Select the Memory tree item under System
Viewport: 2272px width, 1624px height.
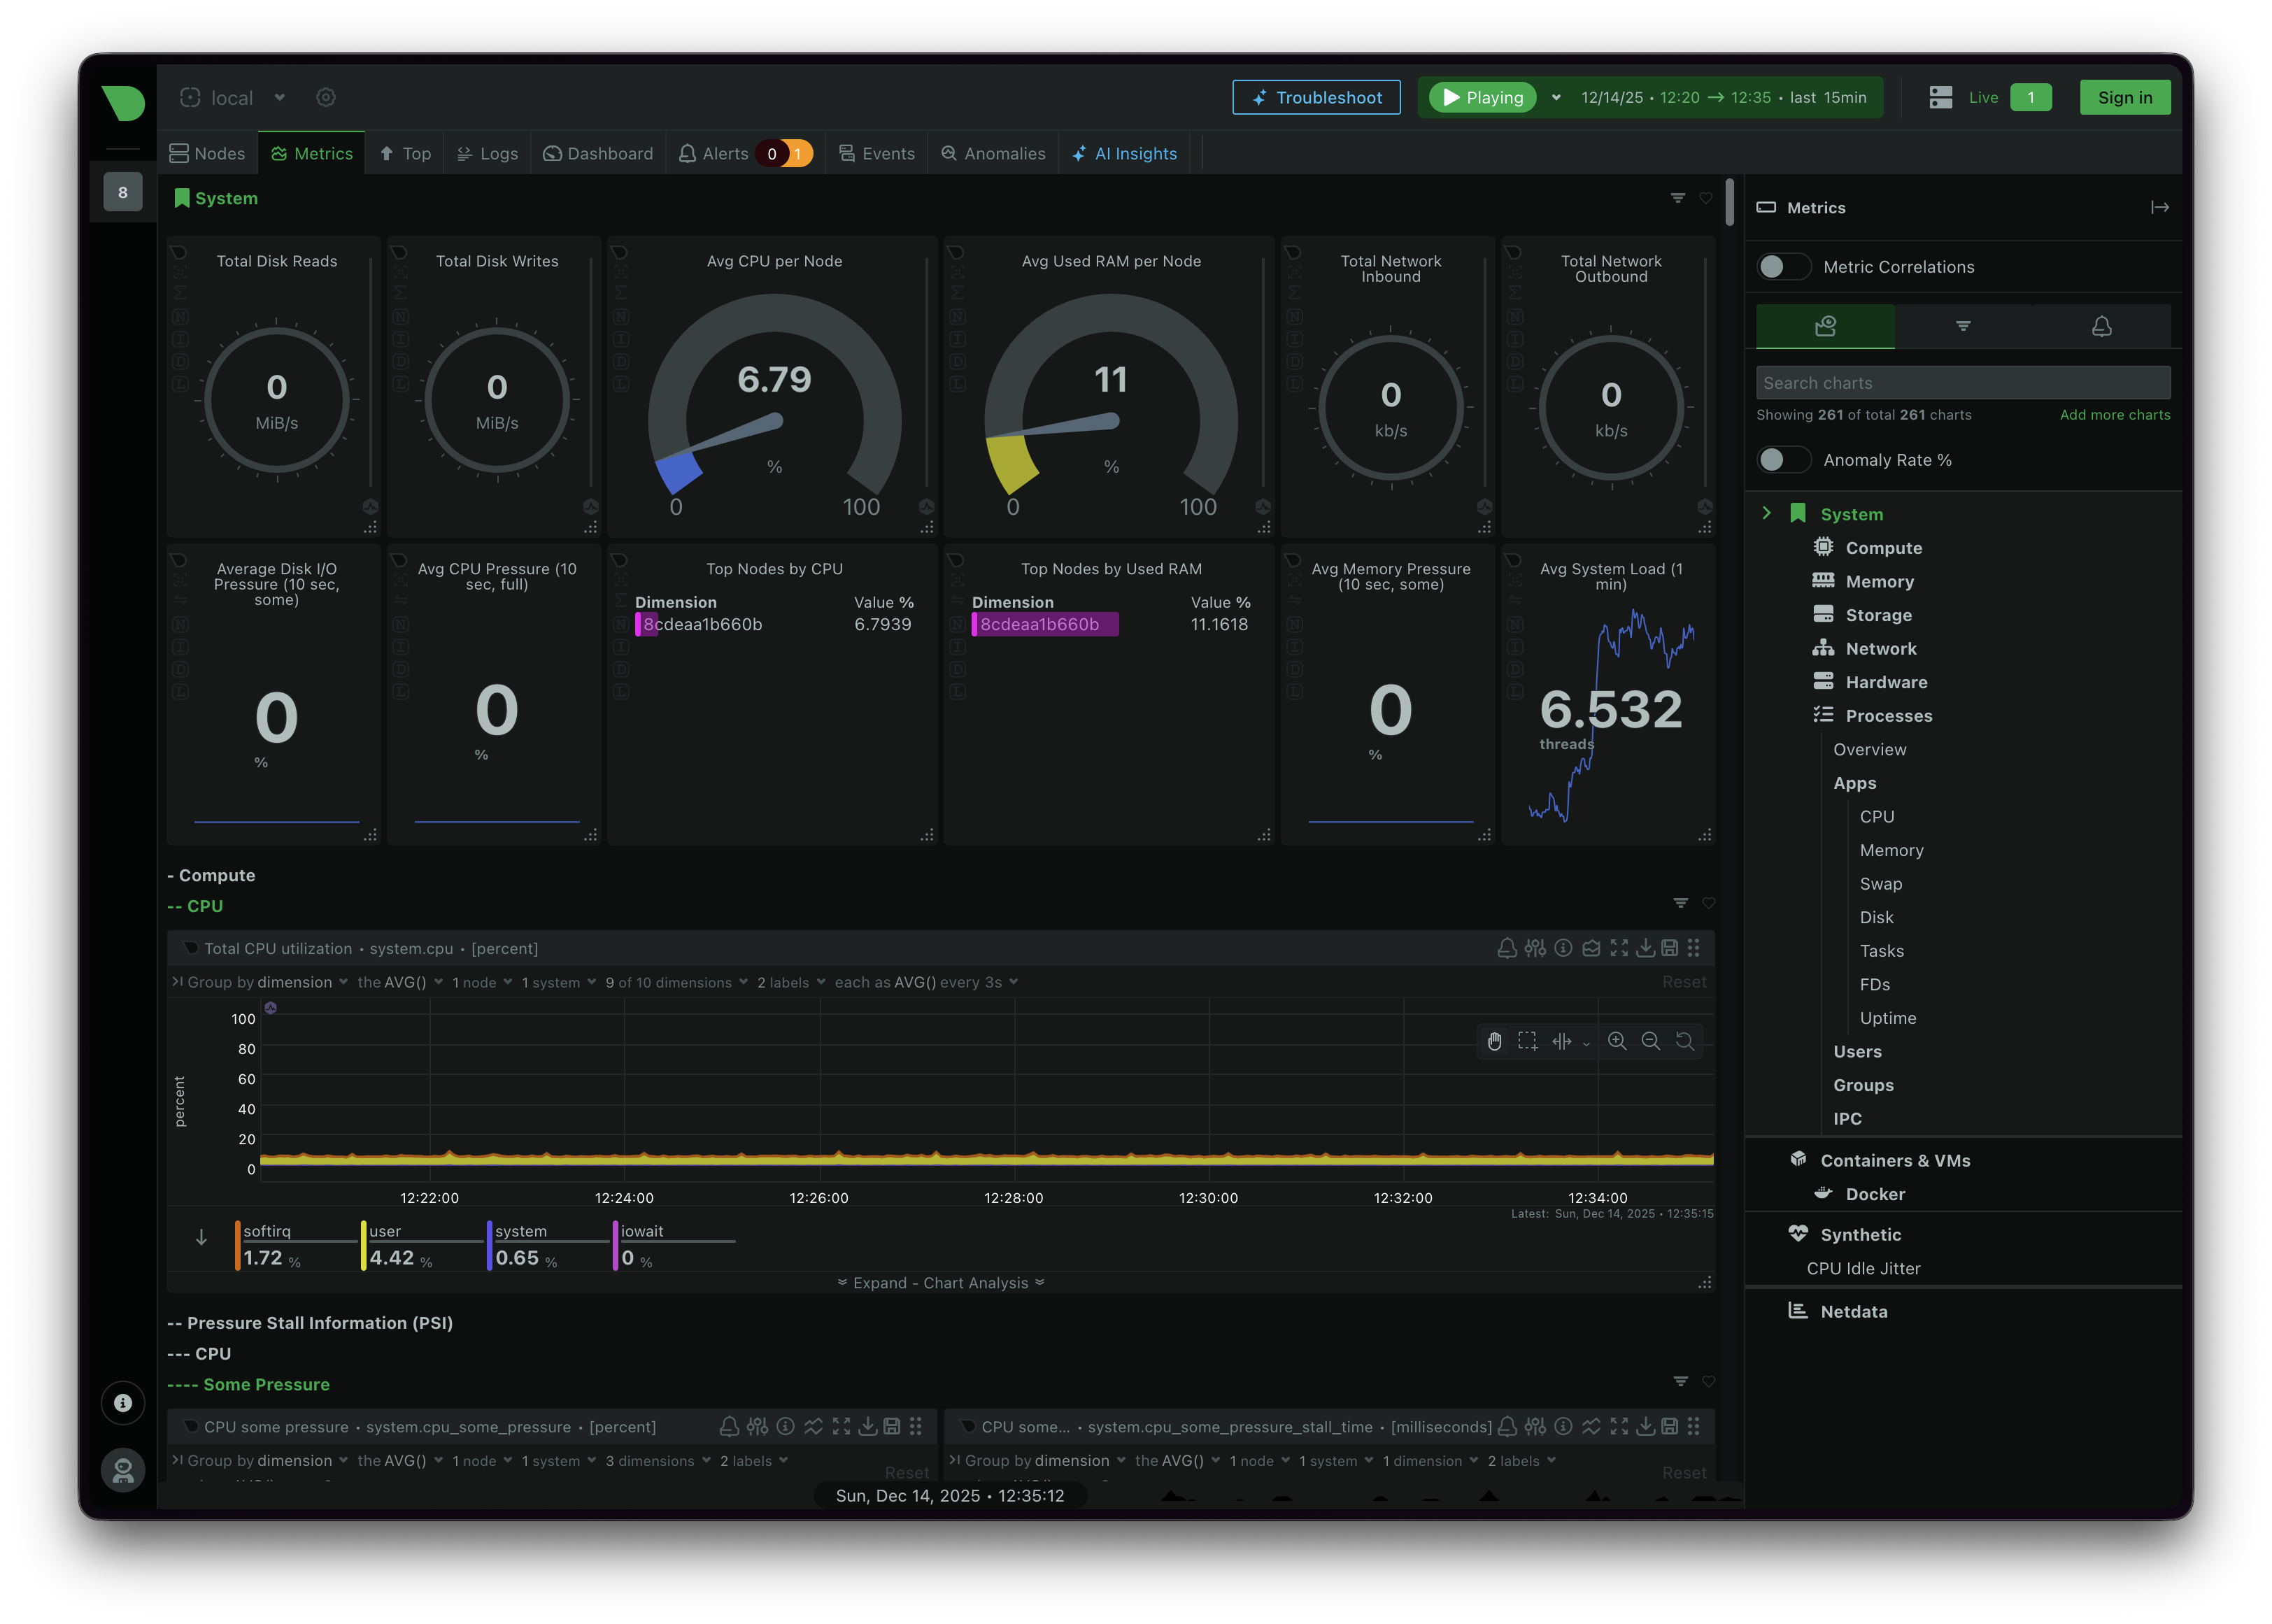[x=1878, y=581]
